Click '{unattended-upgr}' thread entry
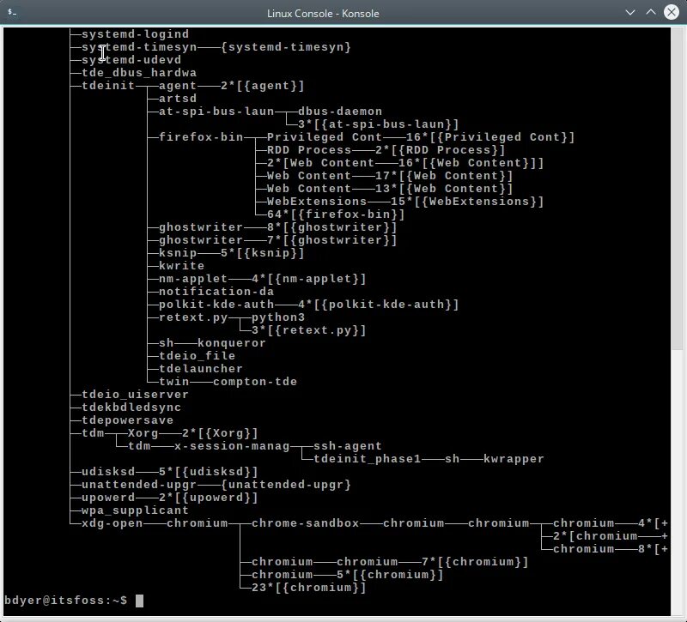 pos(286,485)
